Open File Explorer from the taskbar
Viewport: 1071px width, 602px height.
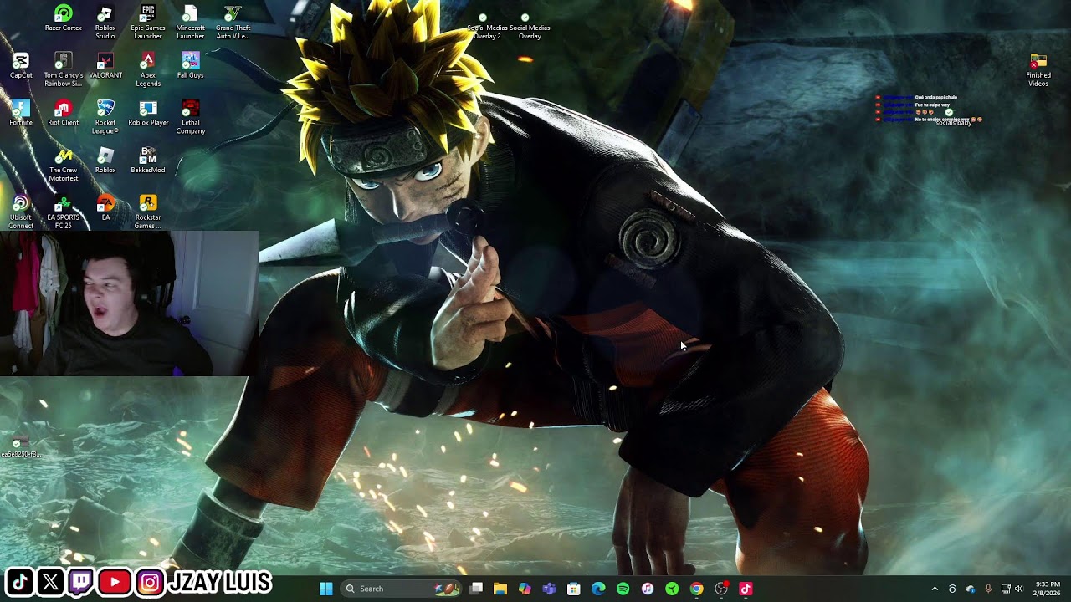point(500,589)
